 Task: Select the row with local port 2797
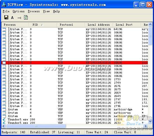point(75,99)
